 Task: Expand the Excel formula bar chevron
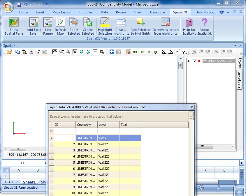click(241, 163)
